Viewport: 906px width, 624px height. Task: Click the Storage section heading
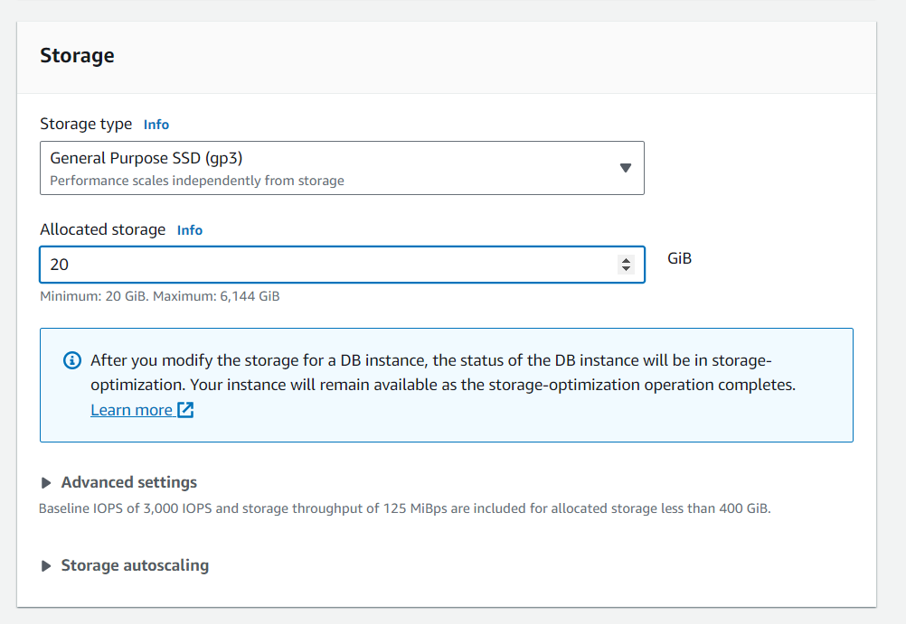77,56
